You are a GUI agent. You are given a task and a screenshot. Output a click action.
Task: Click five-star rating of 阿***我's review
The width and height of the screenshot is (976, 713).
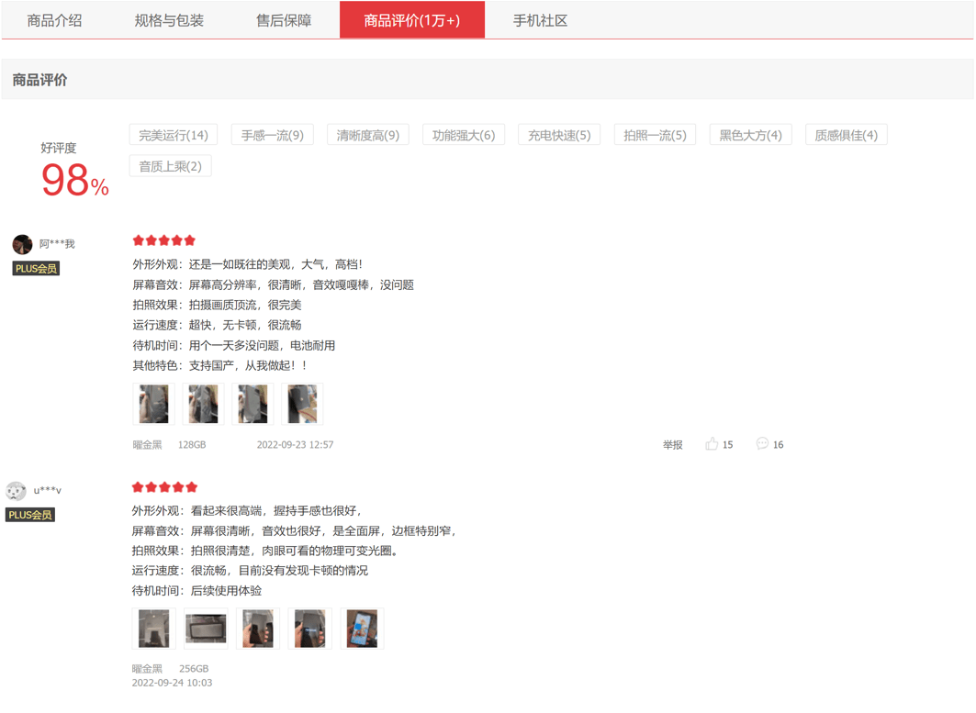point(164,240)
